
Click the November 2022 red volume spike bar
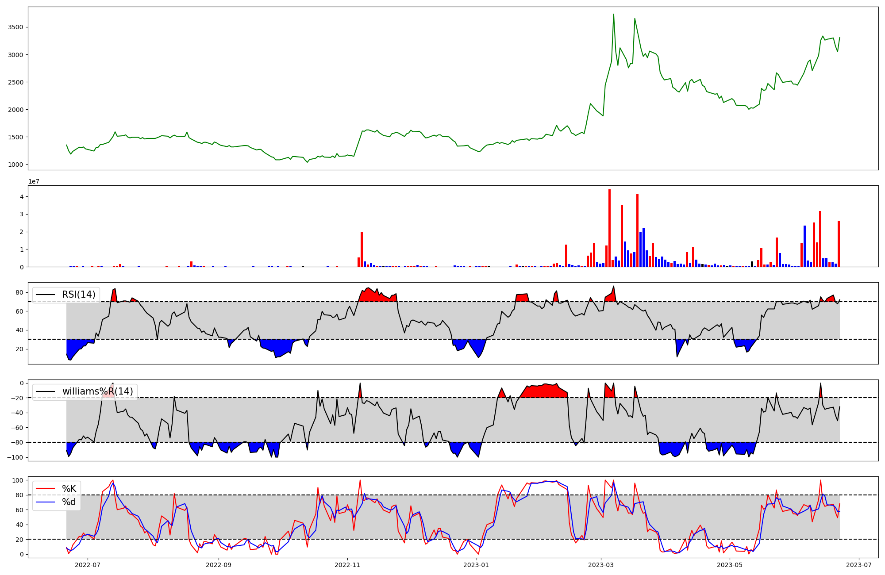point(362,249)
